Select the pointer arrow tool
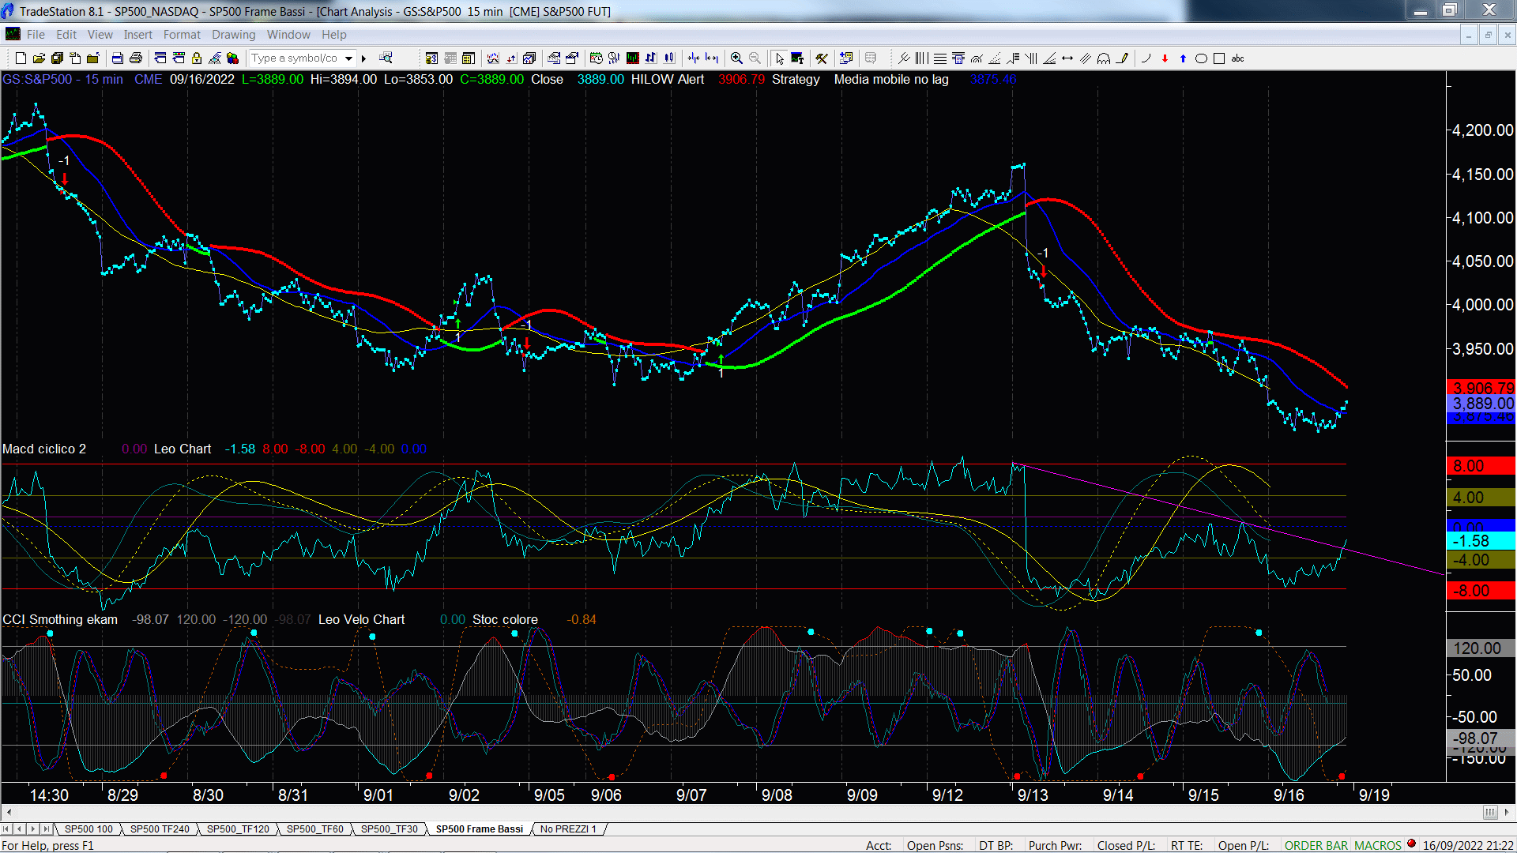Image resolution: width=1517 pixels, height=853 pixels. pos(779,58)
